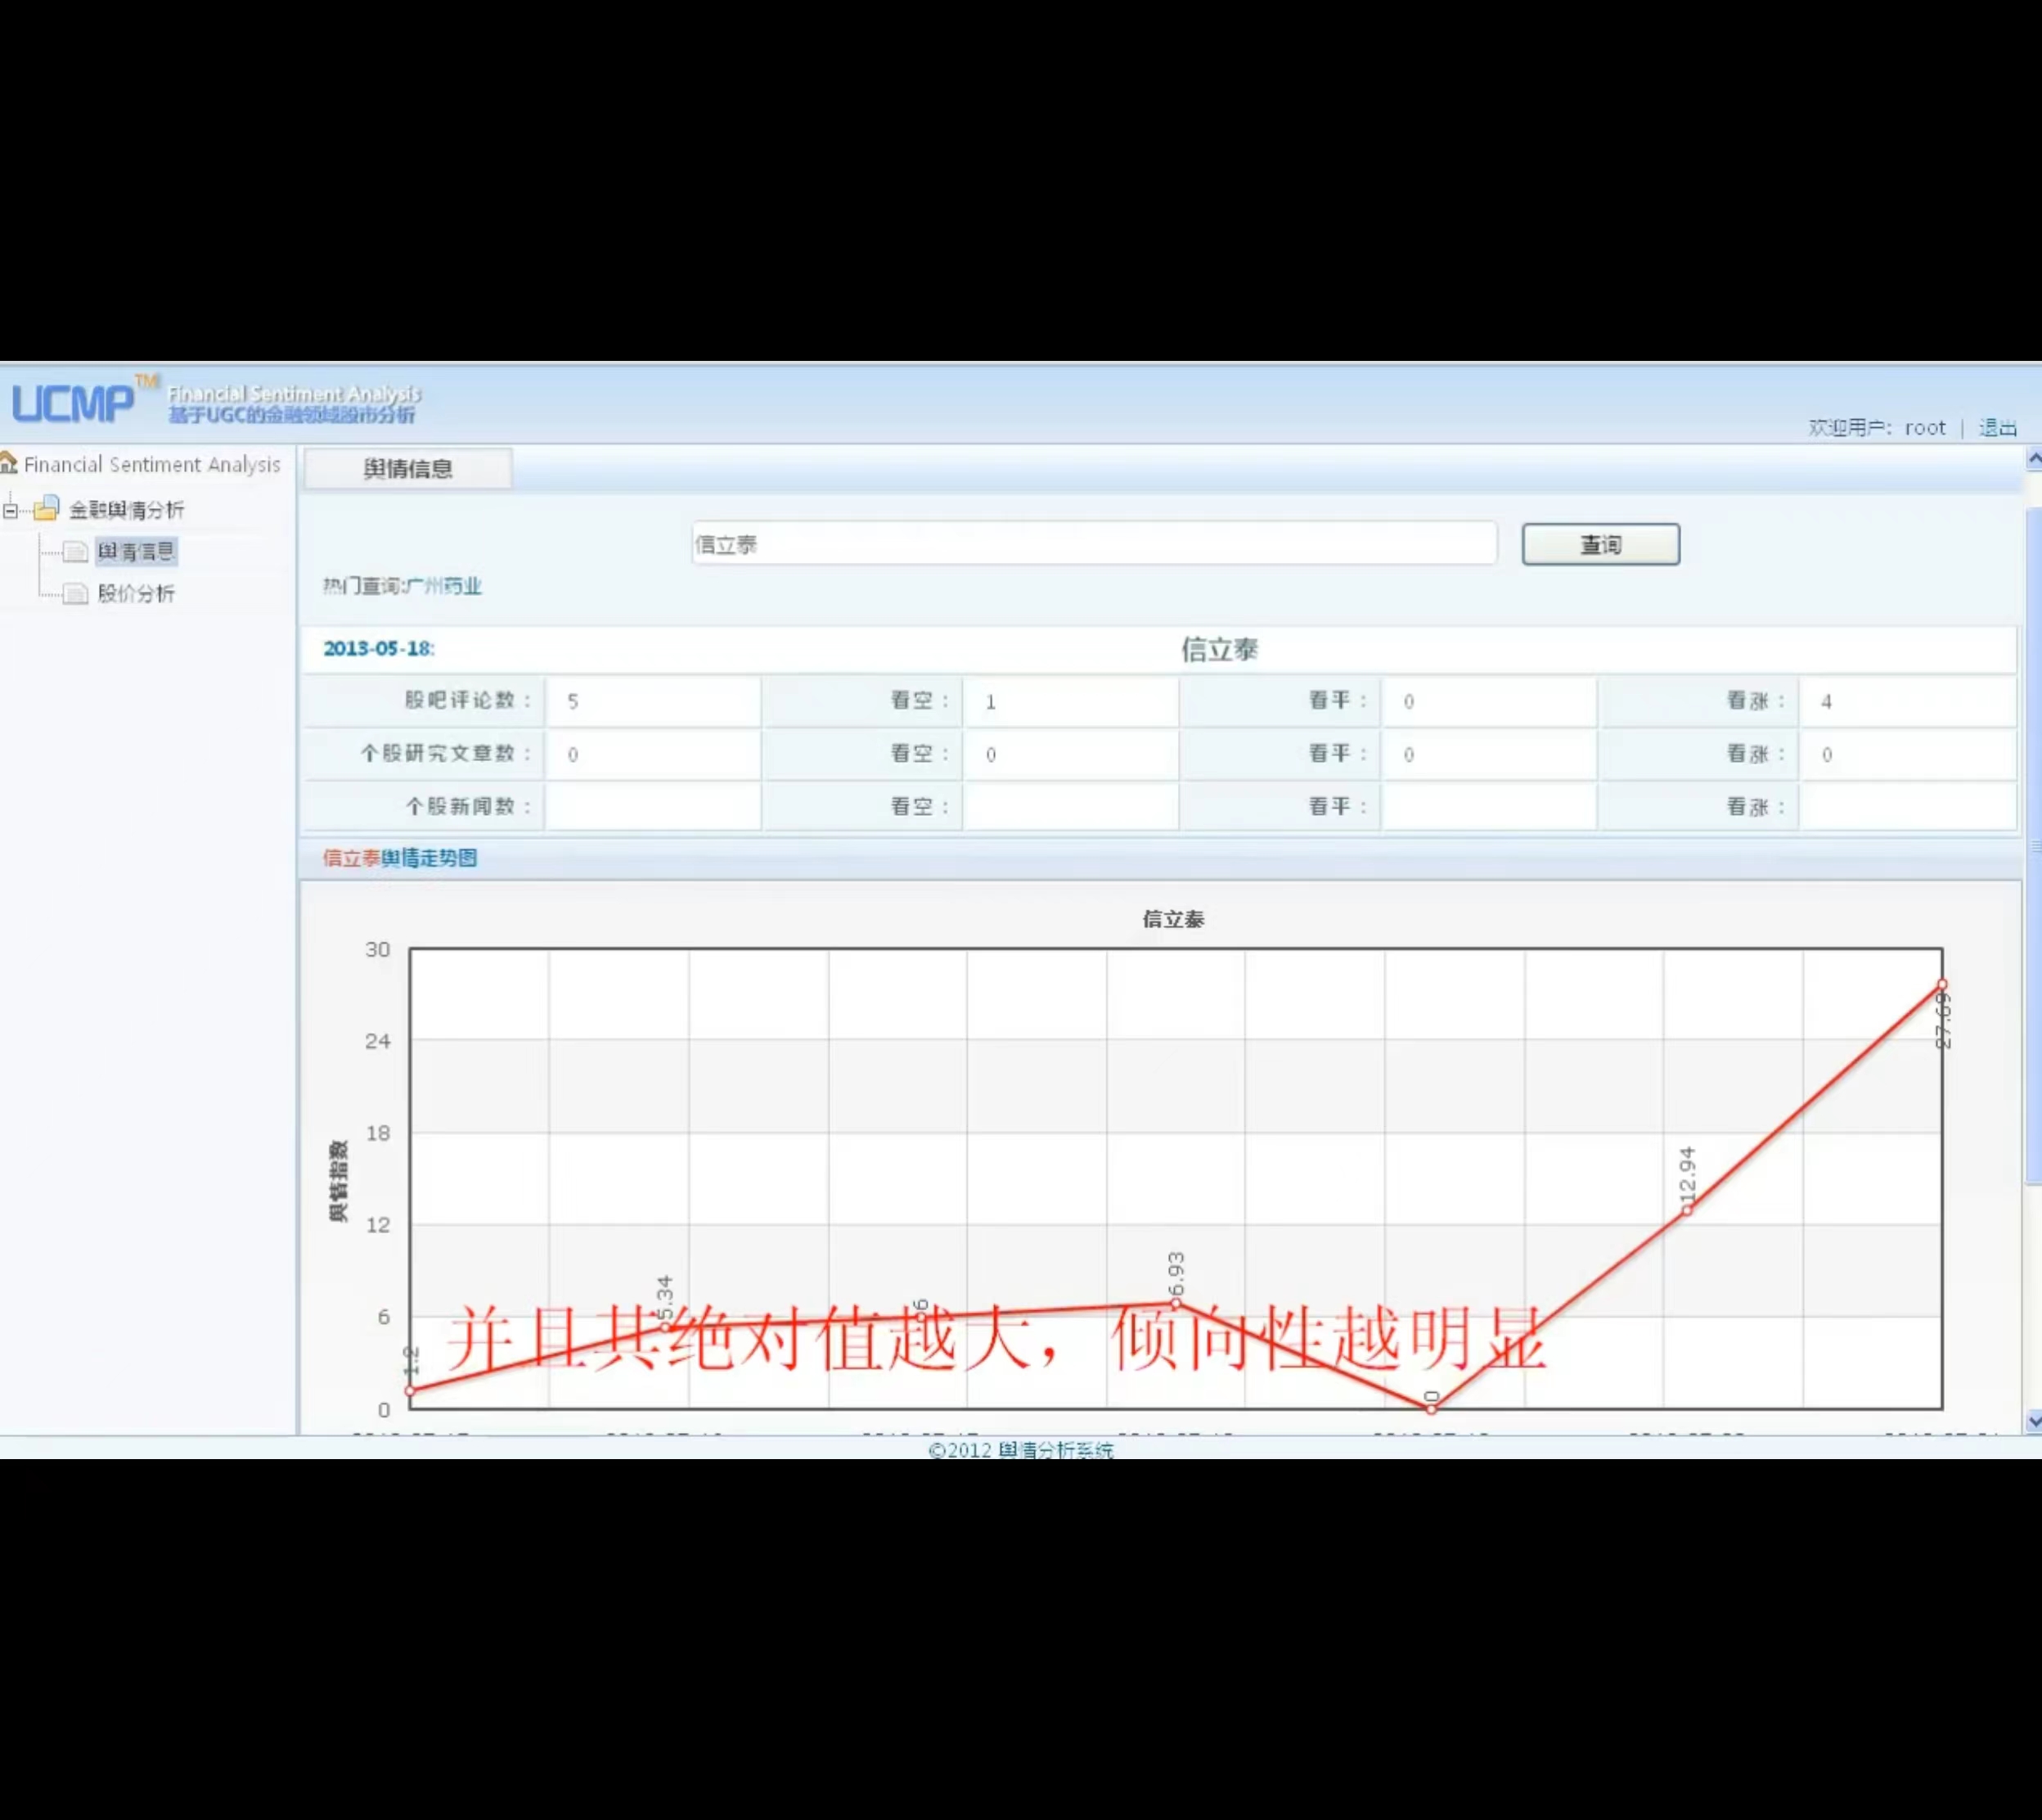This screenshot has height=1820, width=2042.
Task: Click the 5.34 data point on chart
Action: tap(664, 1327)
